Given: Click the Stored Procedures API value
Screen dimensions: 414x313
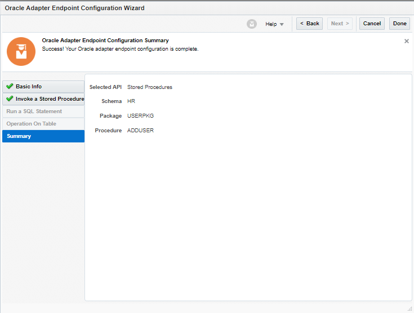Looking at the screenshot, I should (x=150, y=87).
